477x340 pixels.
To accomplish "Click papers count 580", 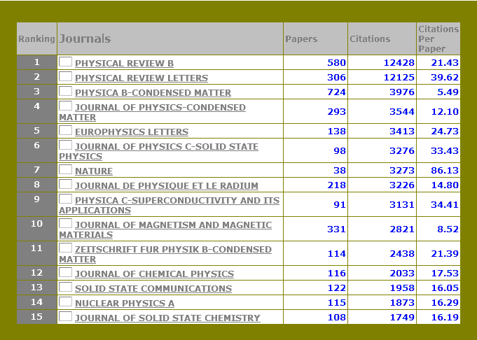I will coord(336,62).
